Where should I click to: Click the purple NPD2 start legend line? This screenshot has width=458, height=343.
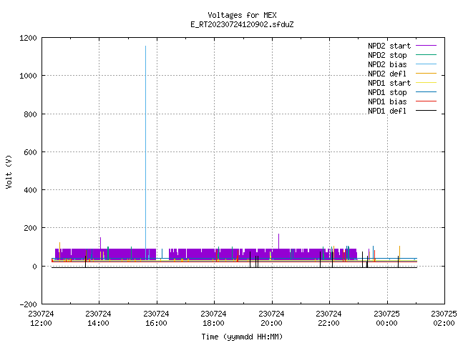coord(427,46)
